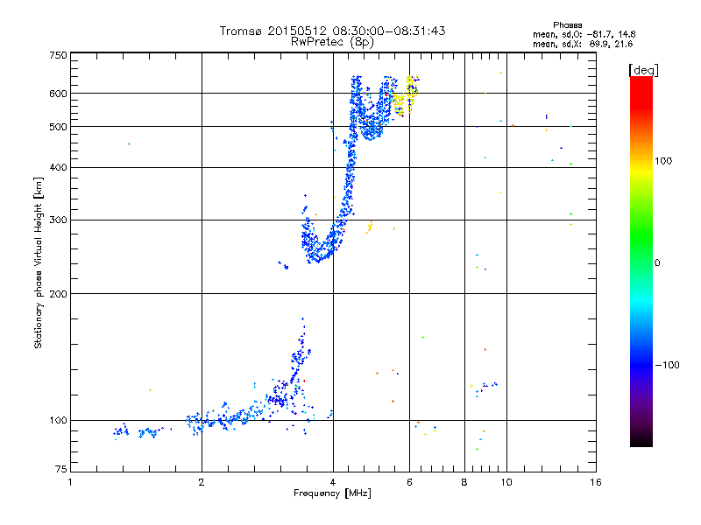
Task: Click the mean, sd,X phase statistics line
Action: click(x=576, y=44)
